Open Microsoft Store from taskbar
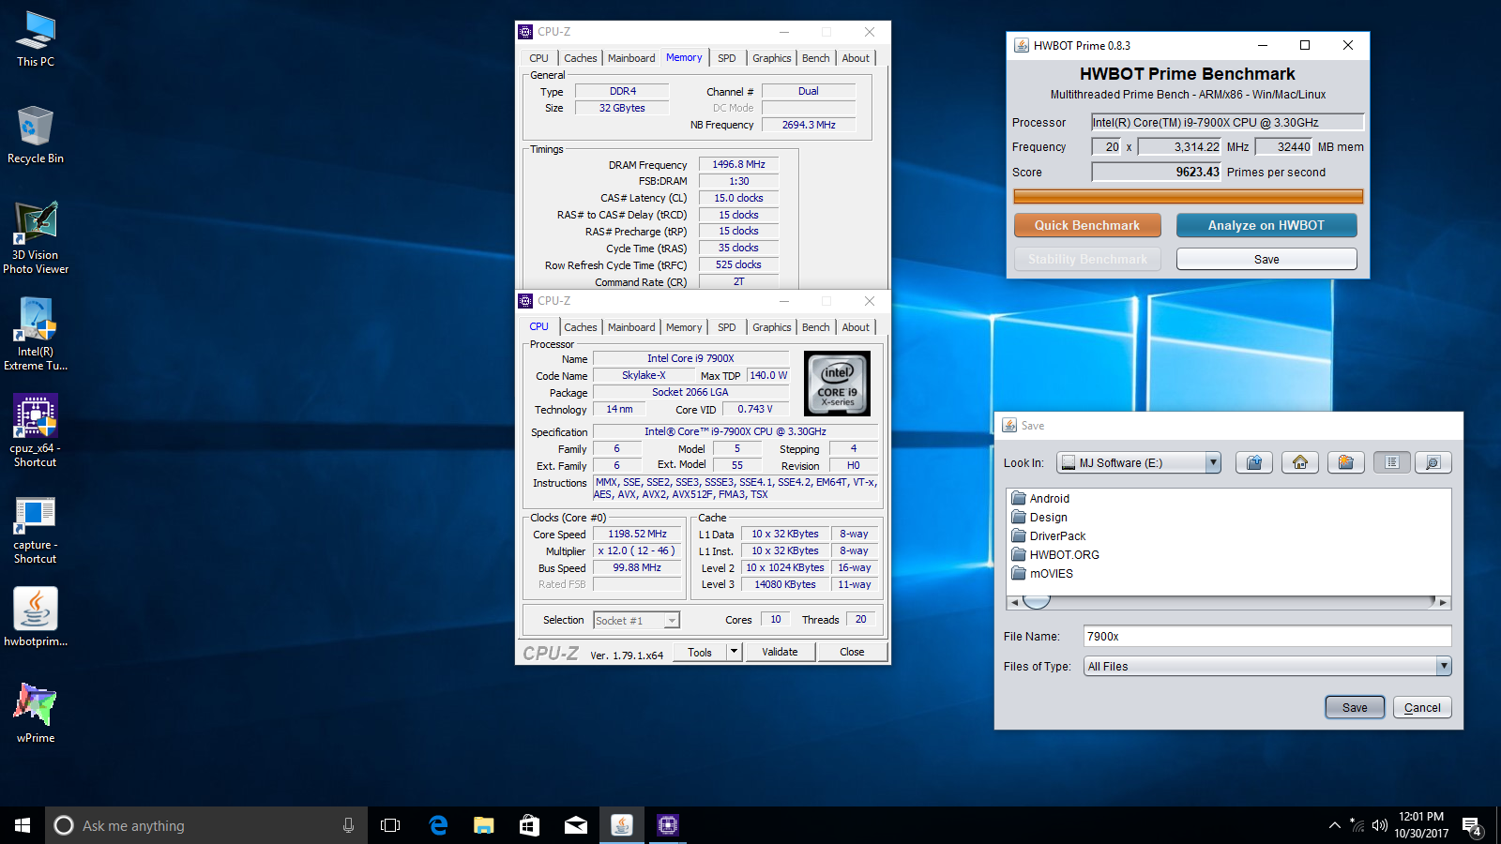This screenshot has height=844, width=1501. click(x=530, y=825)
